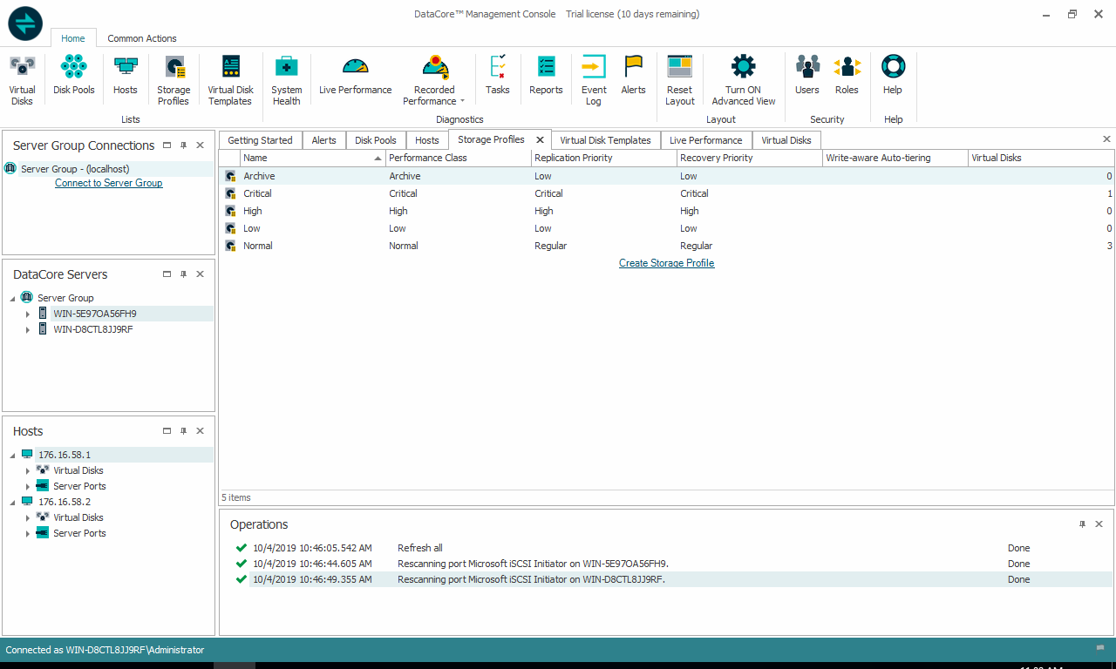Expand server WIN-5E97OA56FH9
The image size is (1116, 669).
pyautogui.click(x=28, y=314)
